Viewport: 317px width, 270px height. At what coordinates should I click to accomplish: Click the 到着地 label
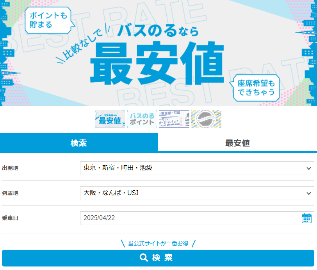[10, 193]
